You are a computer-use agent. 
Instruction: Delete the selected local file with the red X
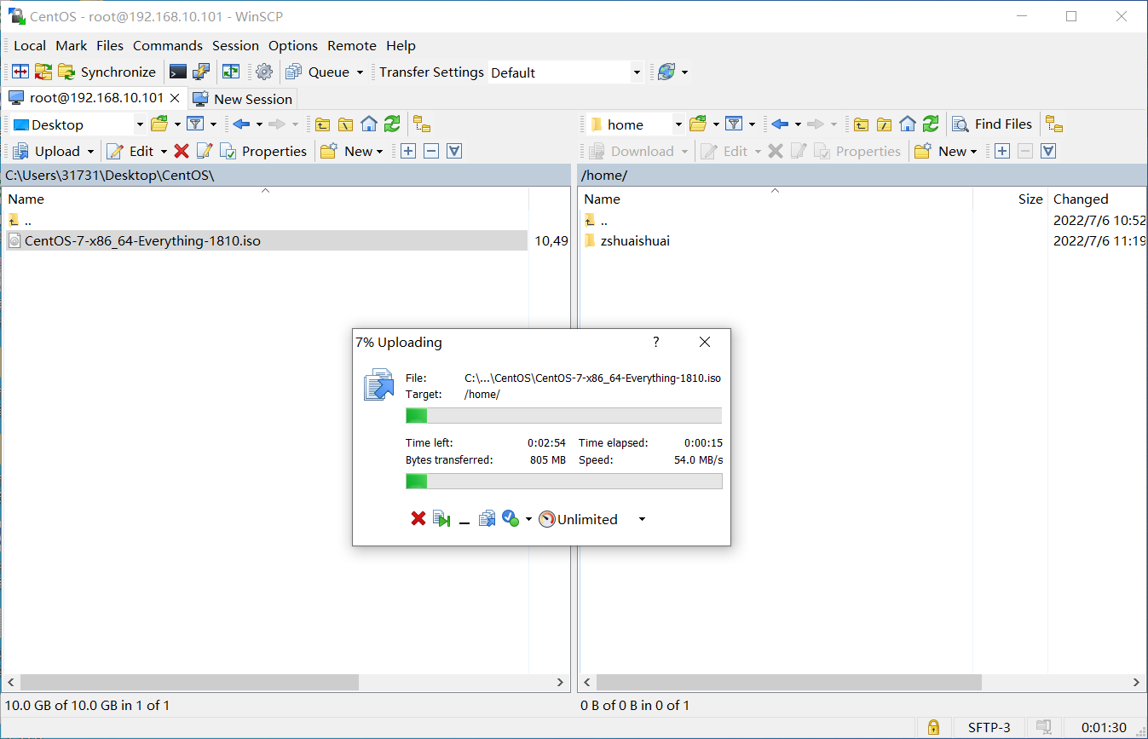(181, 151)
